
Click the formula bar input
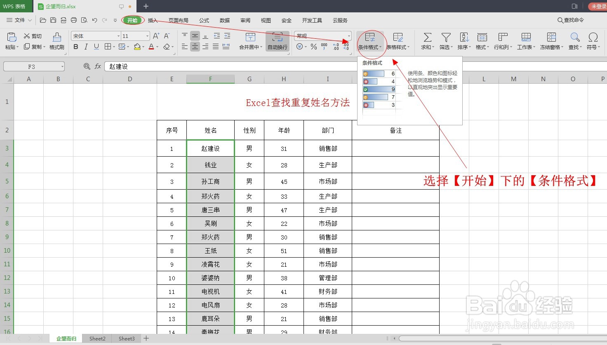tap(355, 66)
